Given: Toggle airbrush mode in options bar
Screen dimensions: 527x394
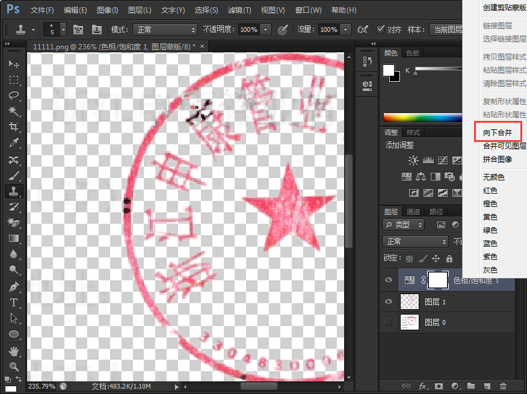Looking at the screenshot, I should click(x=363, y=29).
